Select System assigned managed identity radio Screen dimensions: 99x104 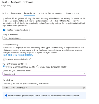4,67
